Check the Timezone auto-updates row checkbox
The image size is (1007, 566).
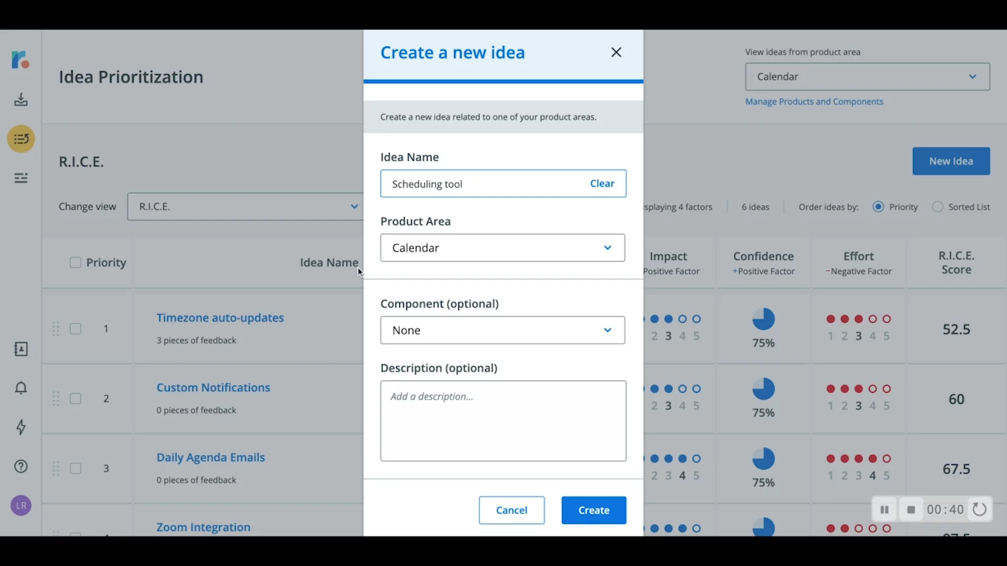coord(76,329)
